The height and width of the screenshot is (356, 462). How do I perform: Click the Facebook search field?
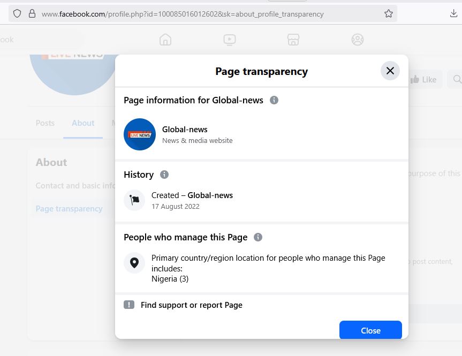click(x=41, y=40)
